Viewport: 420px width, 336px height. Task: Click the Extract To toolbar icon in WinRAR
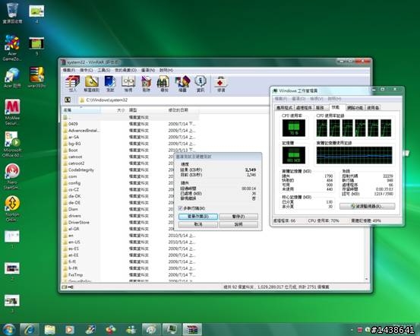[x=92, y=84]
